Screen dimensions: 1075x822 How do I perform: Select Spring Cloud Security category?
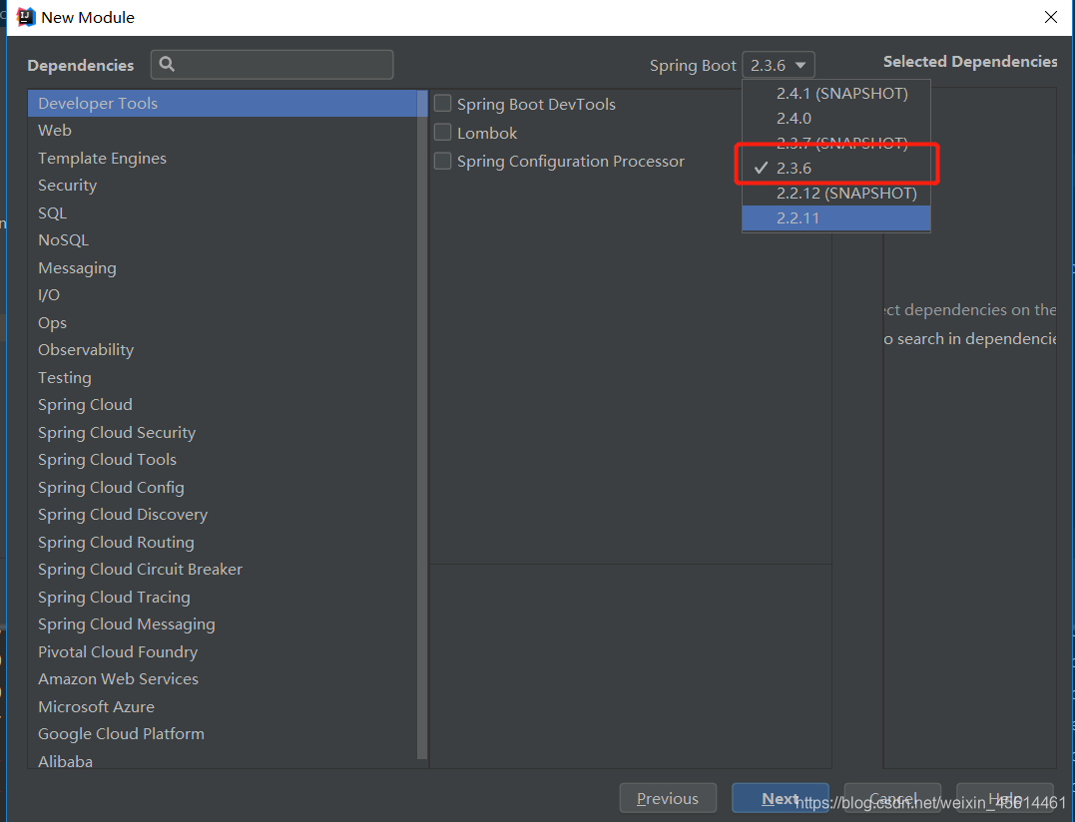point(223,432)
